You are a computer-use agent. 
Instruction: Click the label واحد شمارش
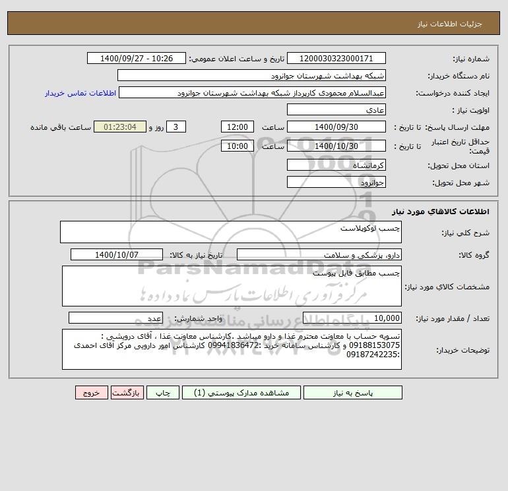point(199,319)
